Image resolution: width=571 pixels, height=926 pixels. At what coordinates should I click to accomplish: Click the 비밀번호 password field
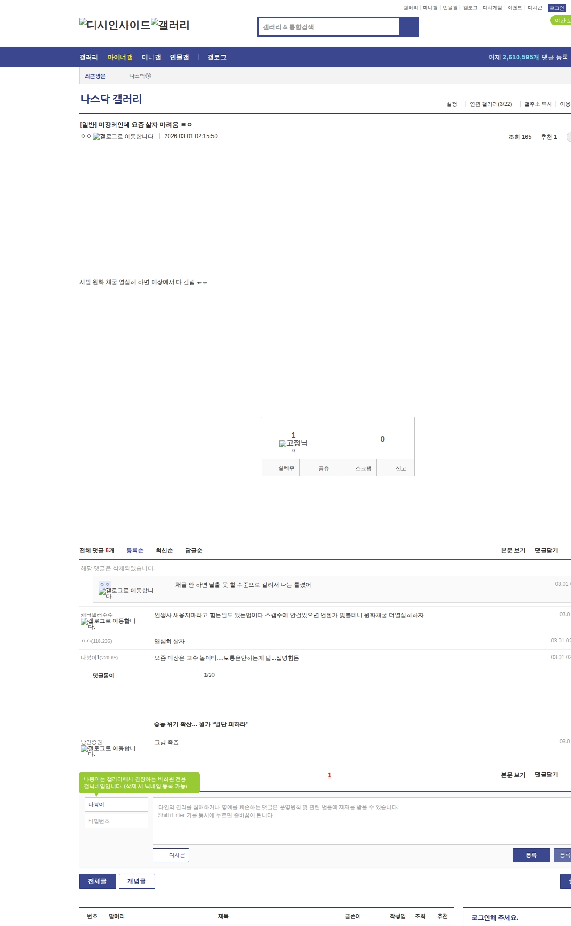pyautogui.click(x=116, y=821)
